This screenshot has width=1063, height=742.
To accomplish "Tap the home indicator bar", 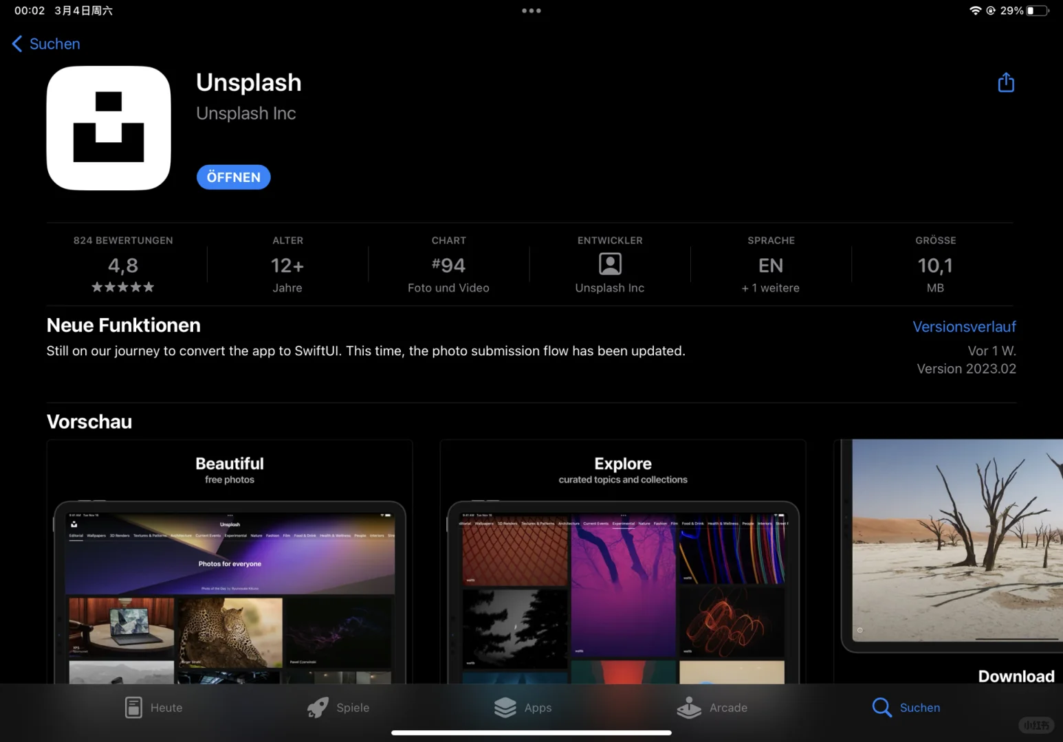I will [531, 732].
